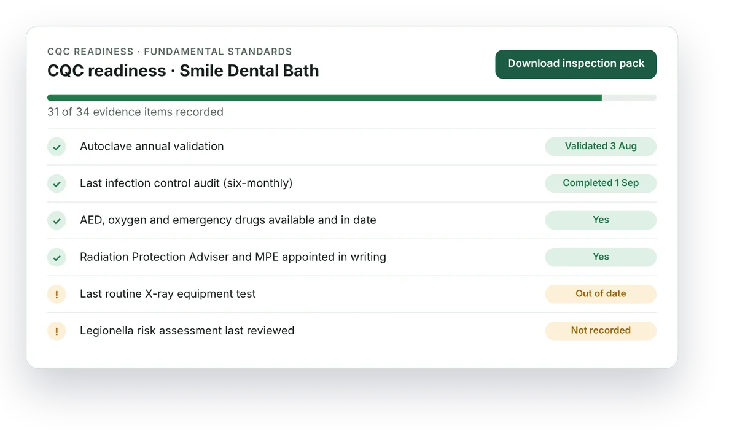Select Radiation Protection Adviser and MPE appointed text

point(233,257)
